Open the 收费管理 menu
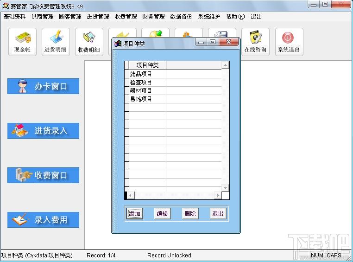The height and width of the screenshot is (262, 353). tap(126, 17)
